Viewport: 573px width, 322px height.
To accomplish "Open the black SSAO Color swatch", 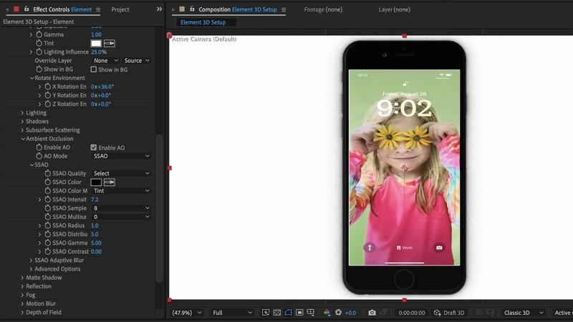I will pyautogui.click(x=96, y=182).
